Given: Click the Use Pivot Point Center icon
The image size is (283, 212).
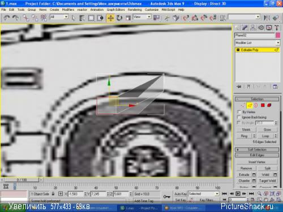Looking at the screenshot, I should point(156,18).
